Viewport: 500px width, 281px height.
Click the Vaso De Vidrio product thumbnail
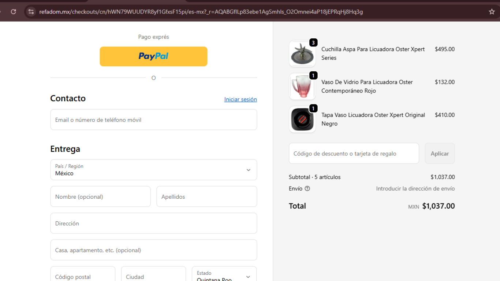pos(302,87)
